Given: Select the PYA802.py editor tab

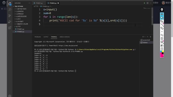Looking at the screenshot, I should [x=53, y=3].
